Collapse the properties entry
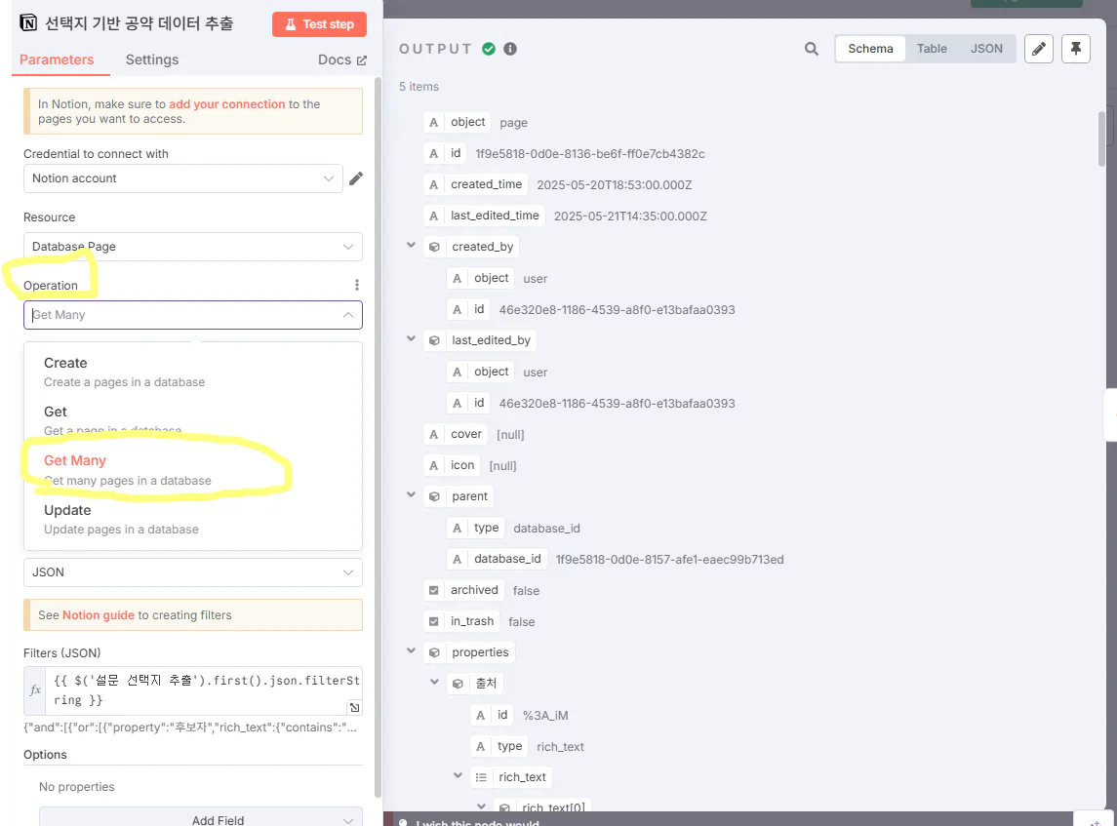The width and height of the screenshot is (1117, 826). (x=411, y=651)
